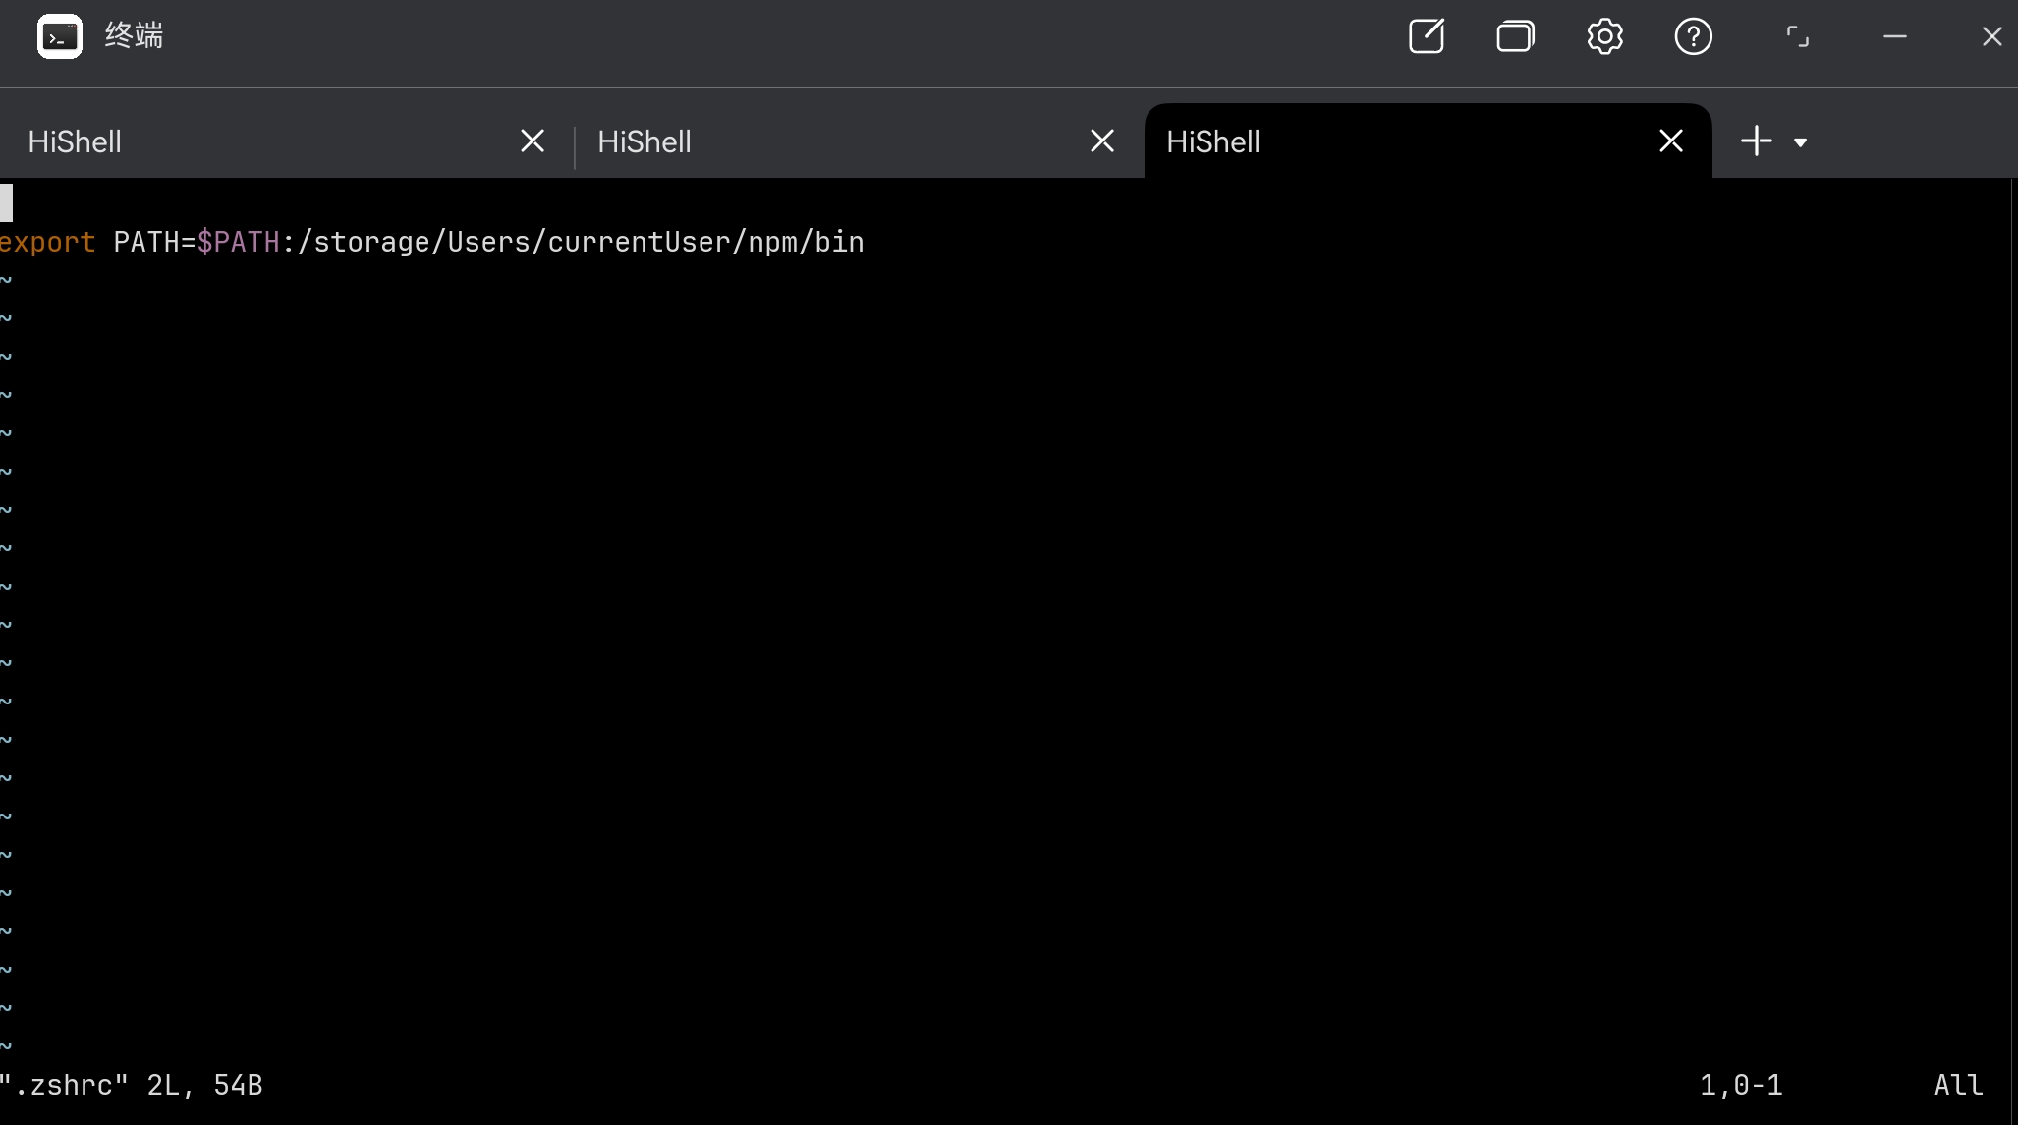Minimize the terminal window
Screen dimensions: 2018x1125
click(x=1894, y=37)
